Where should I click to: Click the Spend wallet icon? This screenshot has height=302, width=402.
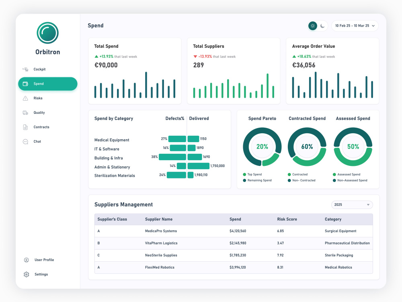point(25,84)
